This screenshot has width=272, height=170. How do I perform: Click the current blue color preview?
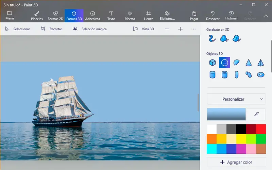(226, 114)
